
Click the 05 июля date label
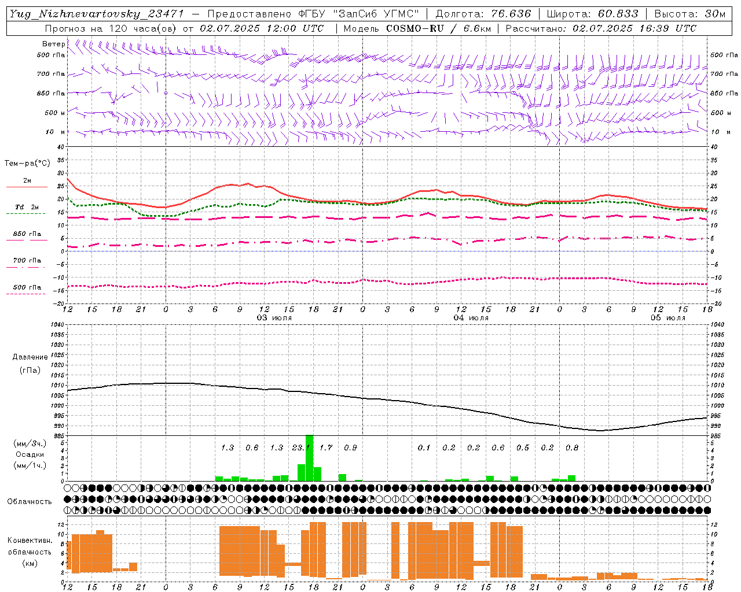pos(668,318)
